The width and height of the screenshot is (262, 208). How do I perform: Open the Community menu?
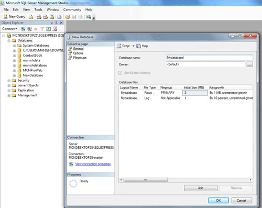tap(72, 9)
